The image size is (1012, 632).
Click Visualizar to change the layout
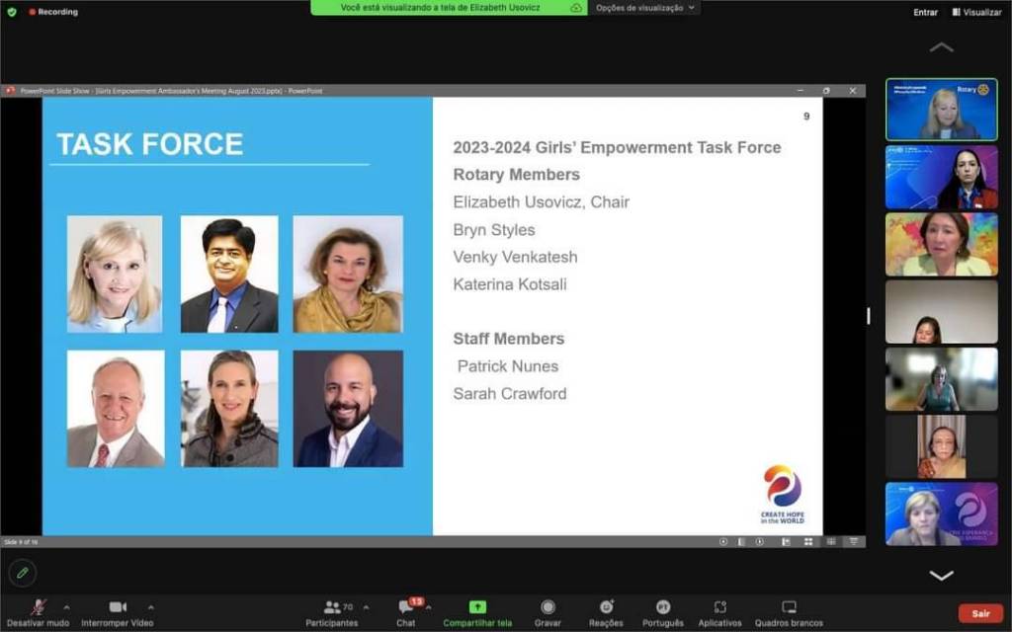pos(976,12)
